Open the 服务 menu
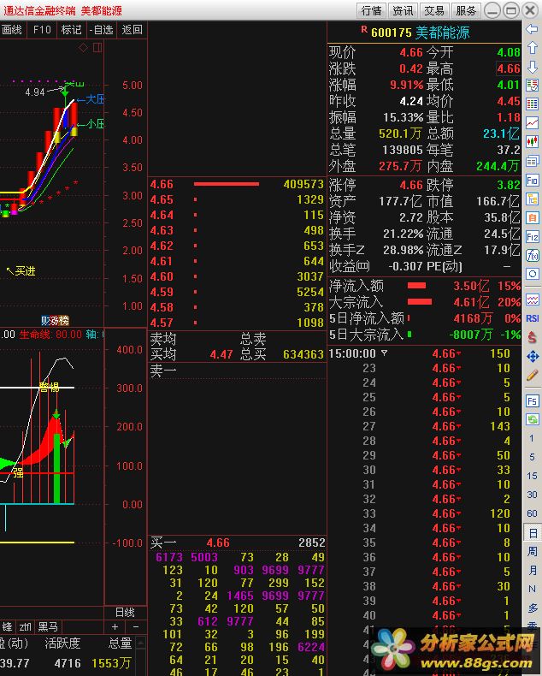 coord(466,10)
